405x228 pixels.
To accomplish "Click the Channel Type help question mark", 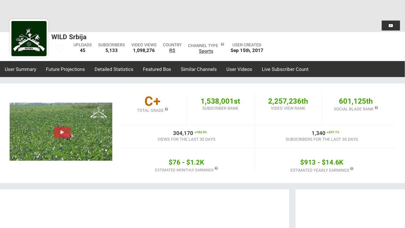I will [x=222, y=45].
